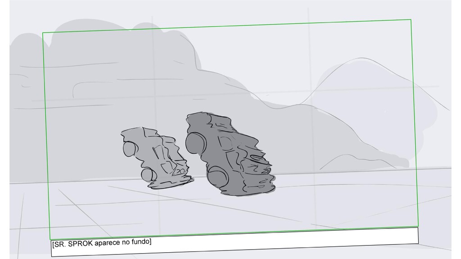Click the larger crumpled car sketch
461x259 pixels.
tap(230, 154)
